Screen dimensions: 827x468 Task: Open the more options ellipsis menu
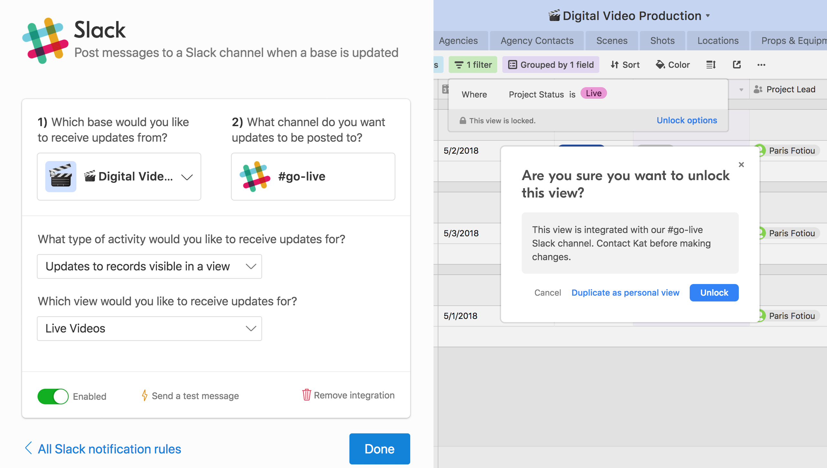761,65
